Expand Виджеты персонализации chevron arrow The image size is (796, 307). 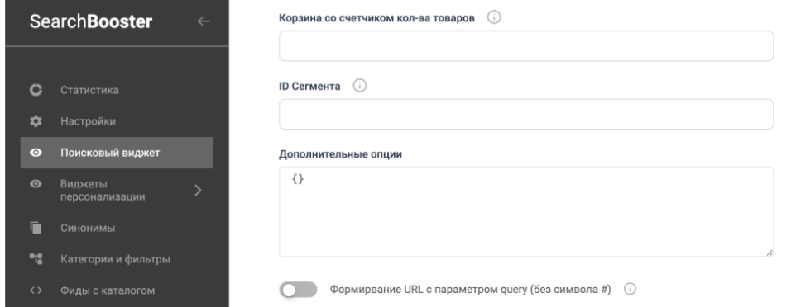(x=198, y=191)
